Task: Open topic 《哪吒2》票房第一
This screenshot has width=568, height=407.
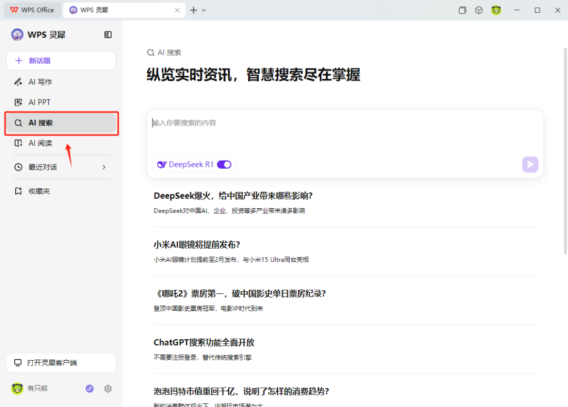Action: tap(240, 293)
